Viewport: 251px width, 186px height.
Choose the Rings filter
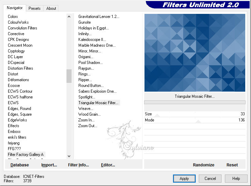point(84,74)
